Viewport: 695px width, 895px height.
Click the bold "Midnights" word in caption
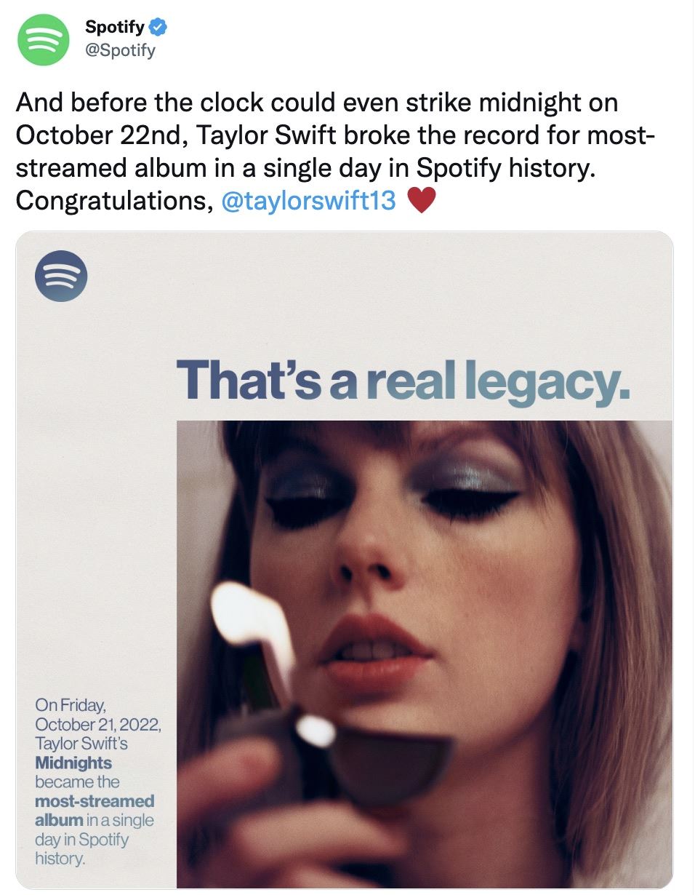(x=73, y=763)
